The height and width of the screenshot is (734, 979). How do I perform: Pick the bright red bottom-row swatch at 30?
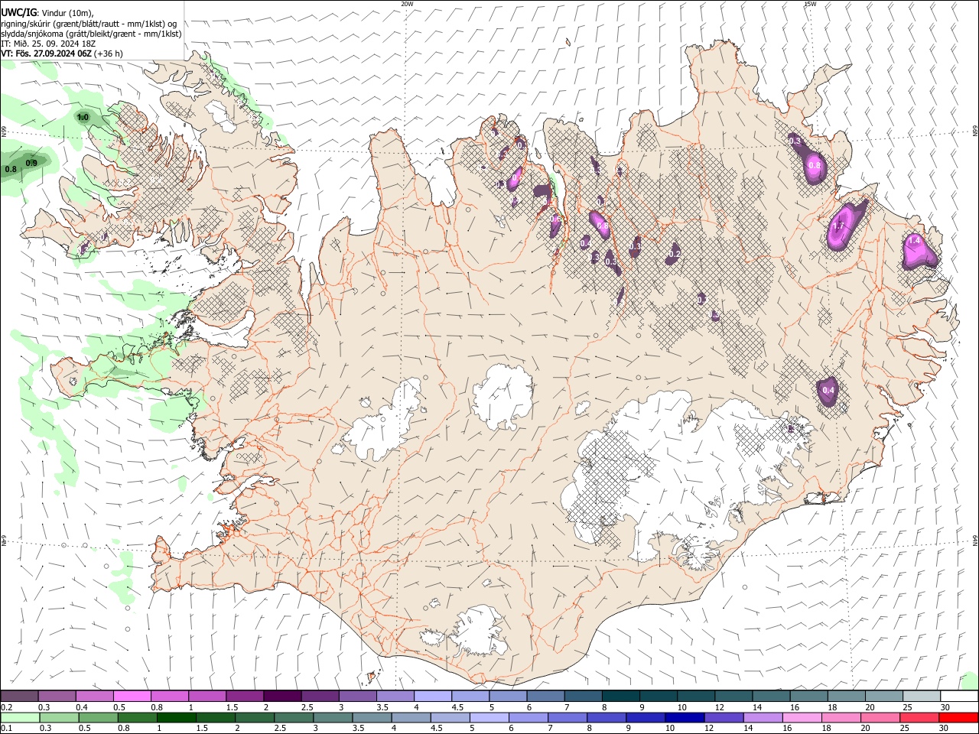tap(958, 717)
